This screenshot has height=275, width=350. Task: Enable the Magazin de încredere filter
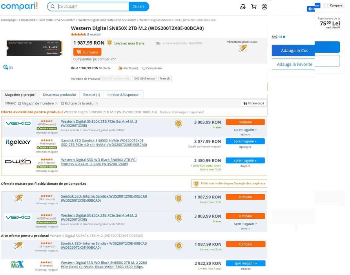pos(20,103)
